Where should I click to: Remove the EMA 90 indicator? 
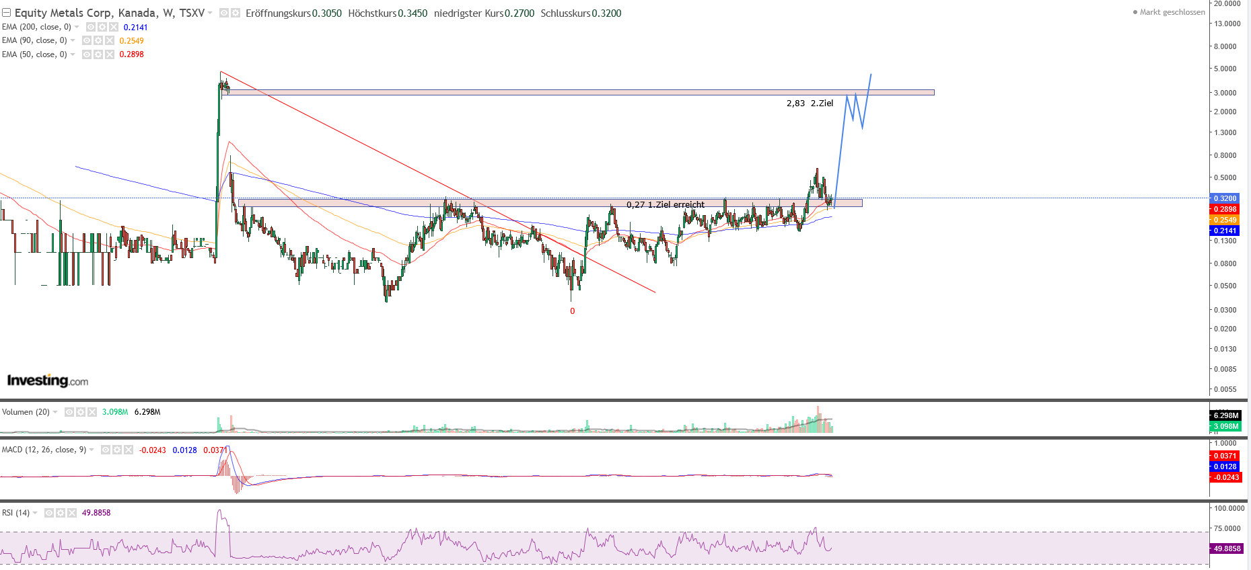110,40
